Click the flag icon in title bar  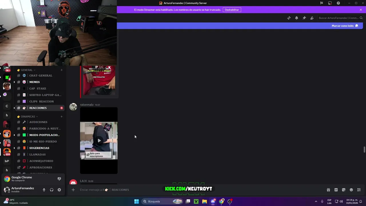click(x=322, y=3)
